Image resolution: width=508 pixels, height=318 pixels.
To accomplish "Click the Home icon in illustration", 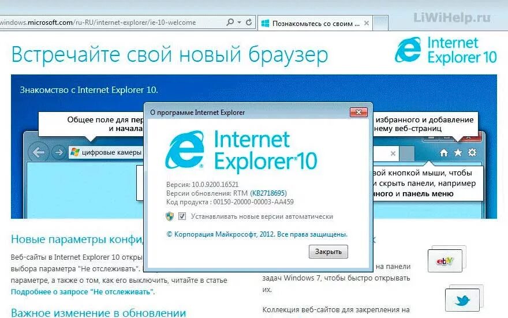I will (444, 152).
